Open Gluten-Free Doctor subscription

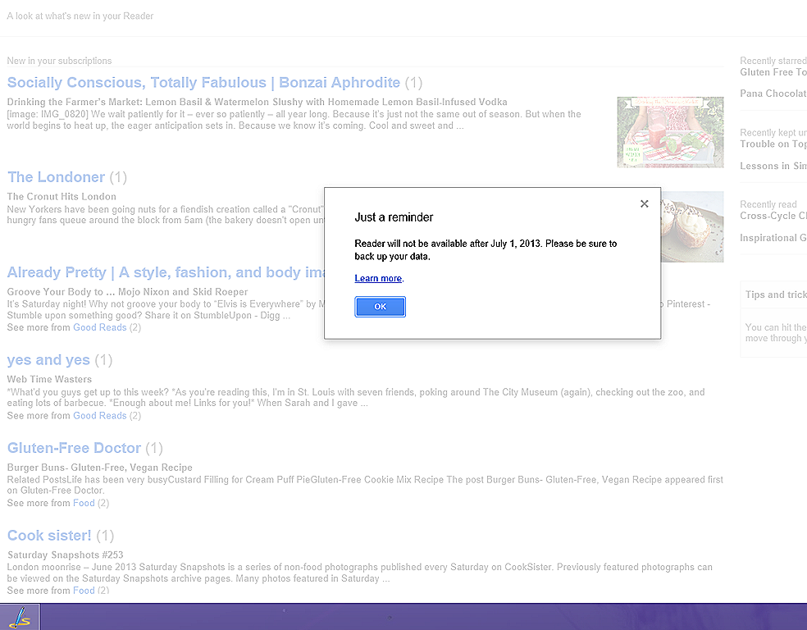(74, 448)
